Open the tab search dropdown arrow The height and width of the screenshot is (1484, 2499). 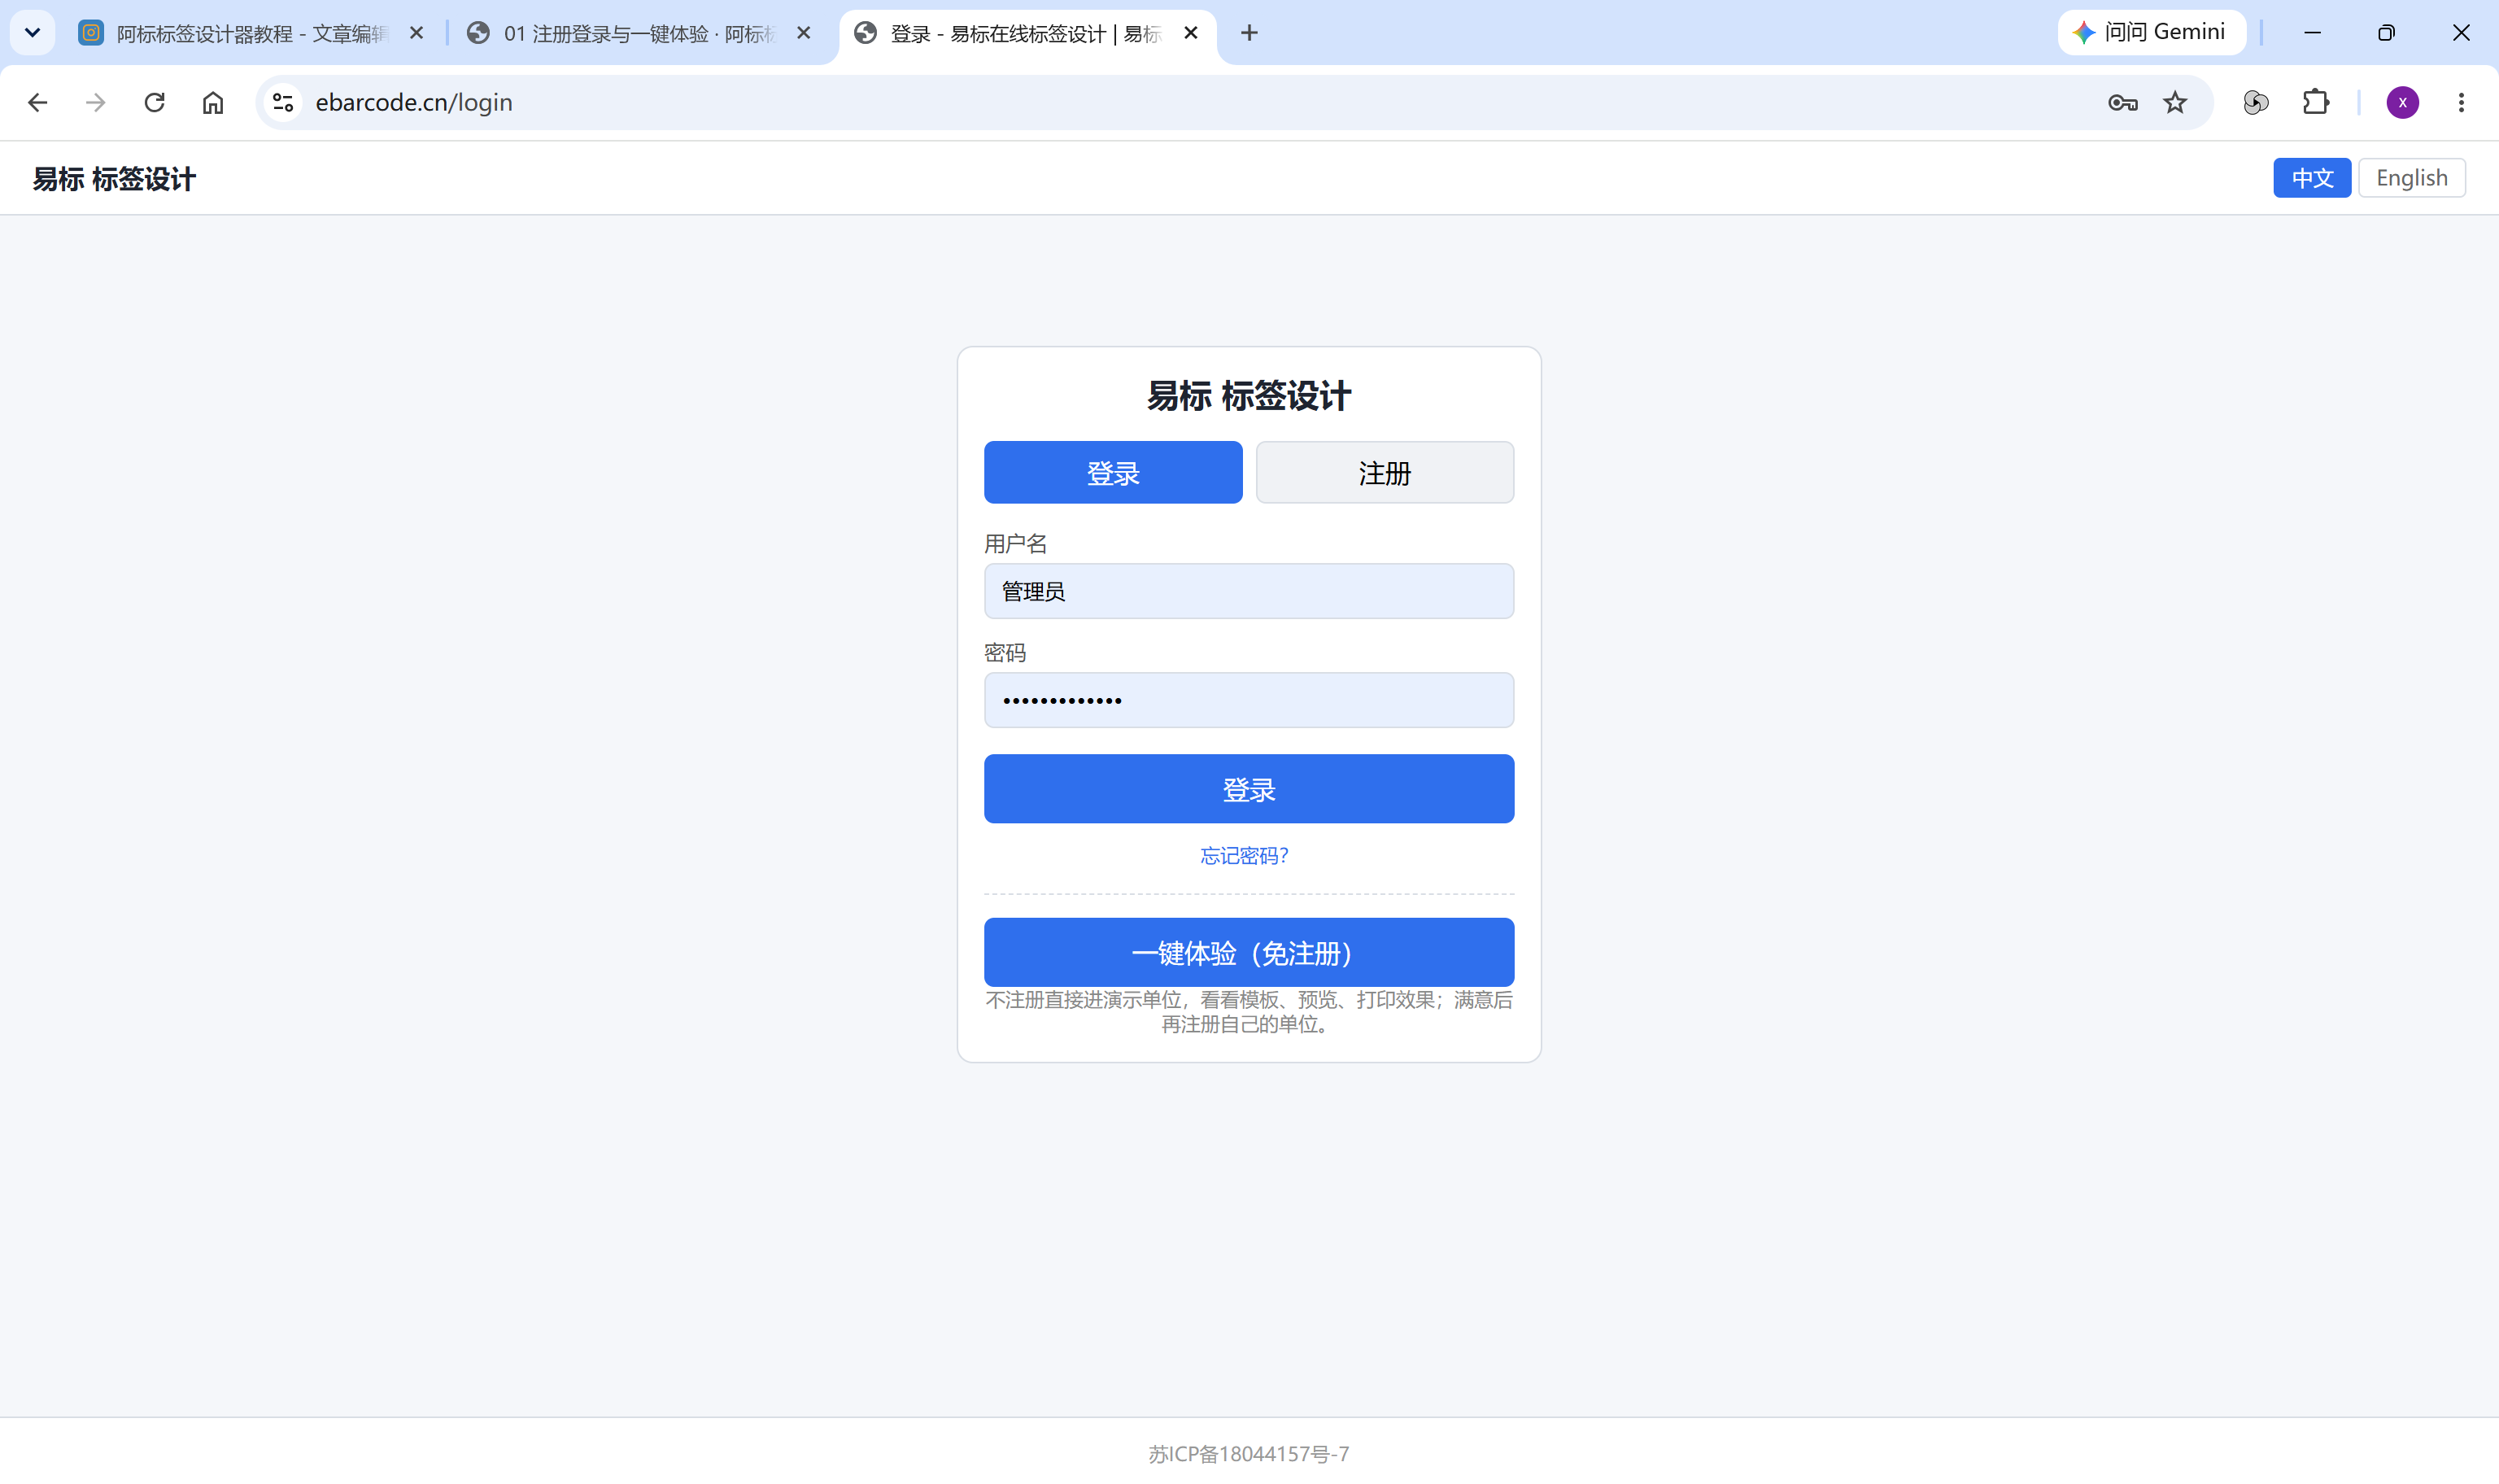(x=32, y=32)
